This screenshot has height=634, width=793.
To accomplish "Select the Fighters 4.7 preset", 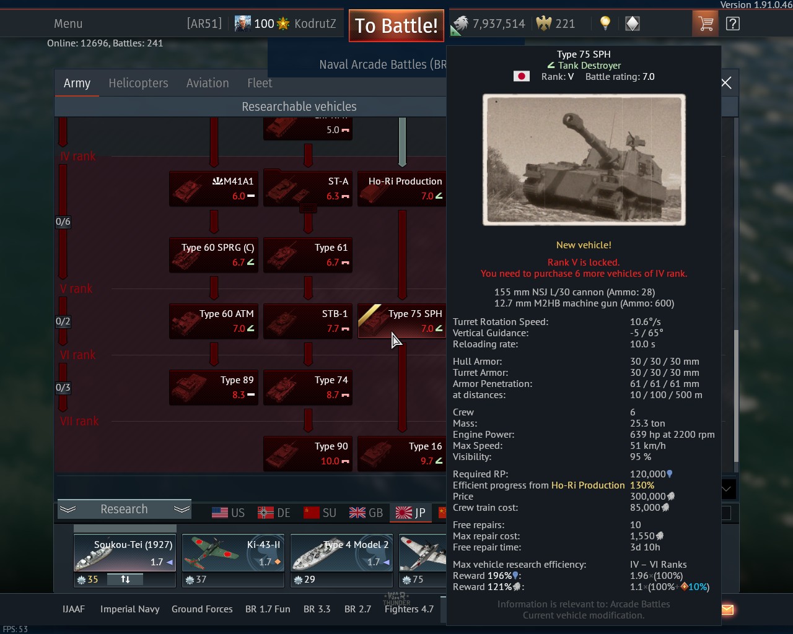I will 409,609.
